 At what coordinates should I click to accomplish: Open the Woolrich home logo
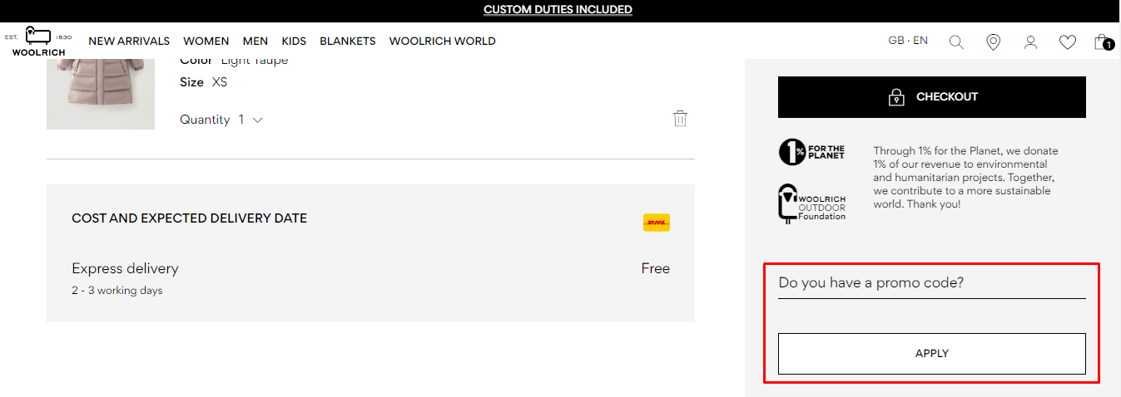pyautogui.click(x=38, y=42)
